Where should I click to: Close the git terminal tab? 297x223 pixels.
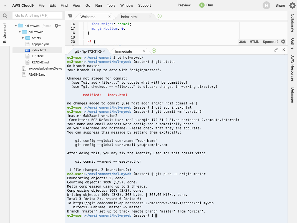coord(104,51)
